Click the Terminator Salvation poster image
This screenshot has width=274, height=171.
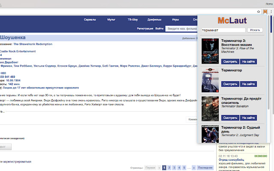(210, 109)
